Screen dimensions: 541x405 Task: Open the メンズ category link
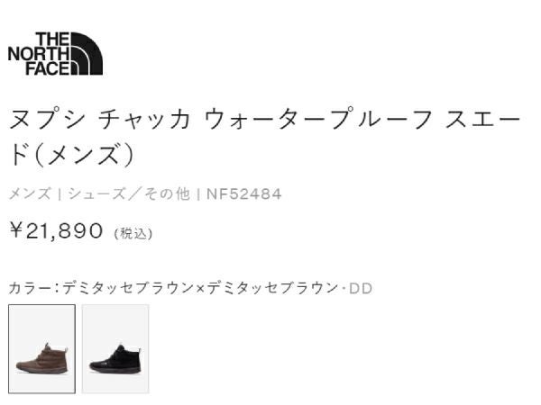pos(30,193)
